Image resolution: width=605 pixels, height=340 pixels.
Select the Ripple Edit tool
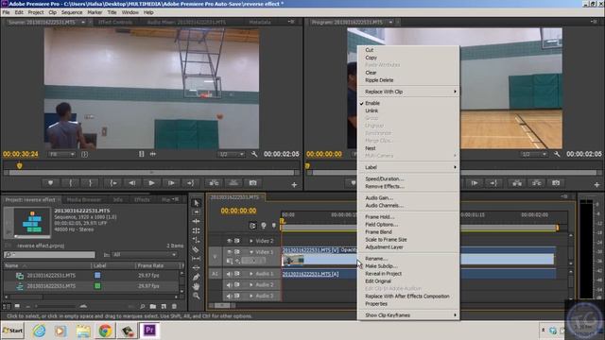[197, 221]
